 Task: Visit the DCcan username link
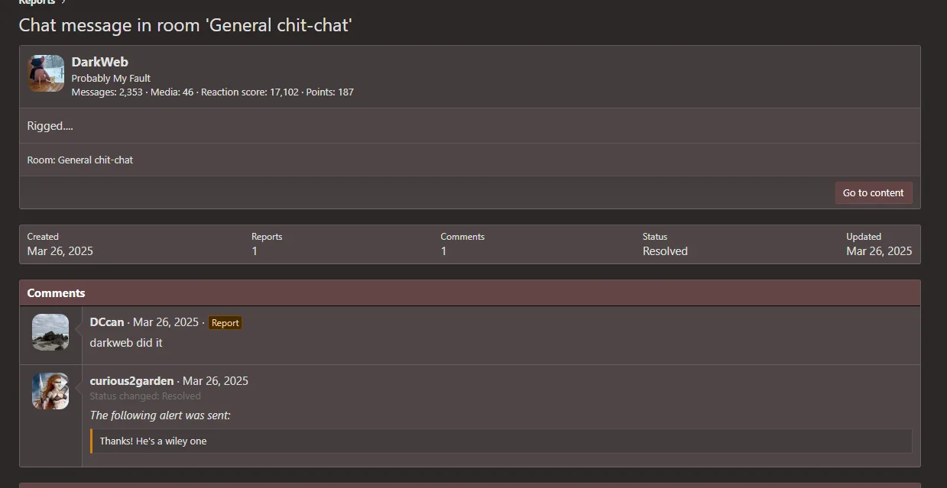[x=107, y=322]
